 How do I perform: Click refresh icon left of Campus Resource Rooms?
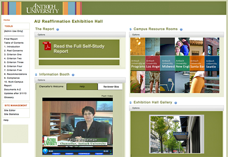click(131, 29)
